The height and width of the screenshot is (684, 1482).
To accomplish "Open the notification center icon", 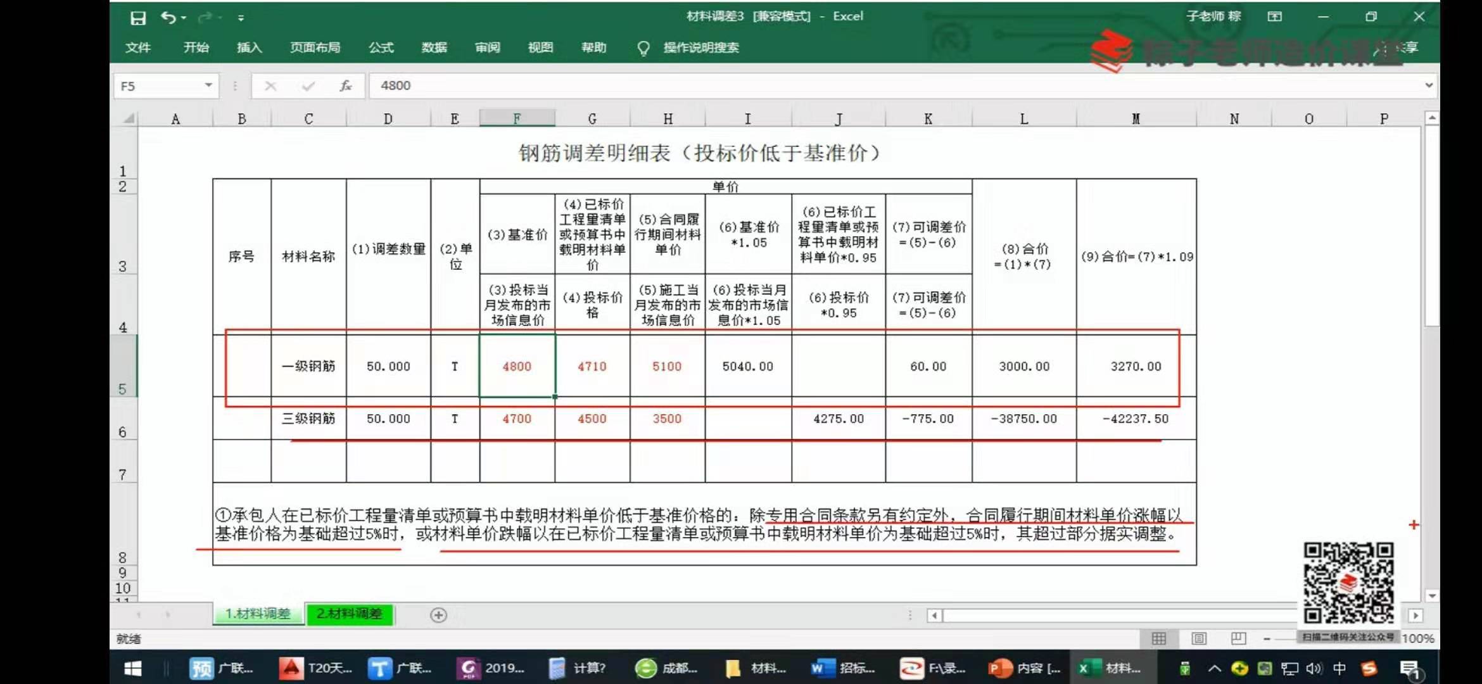I will coord(1410,669).
